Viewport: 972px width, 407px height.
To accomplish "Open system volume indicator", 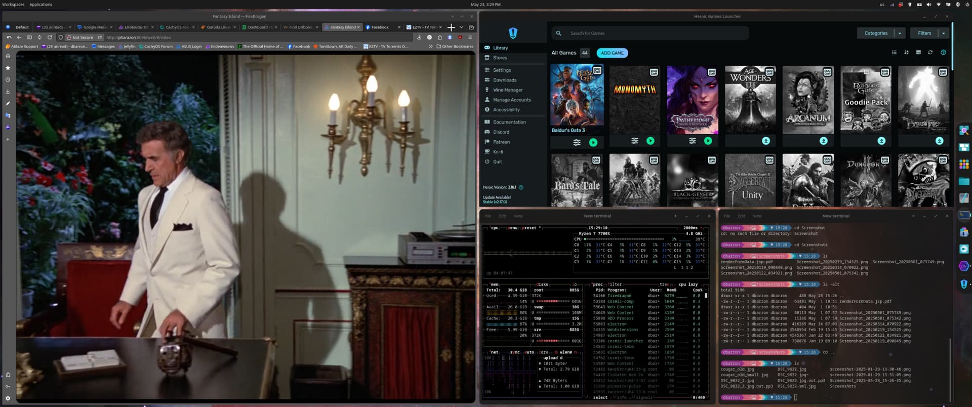I will (x=928, y=5).
